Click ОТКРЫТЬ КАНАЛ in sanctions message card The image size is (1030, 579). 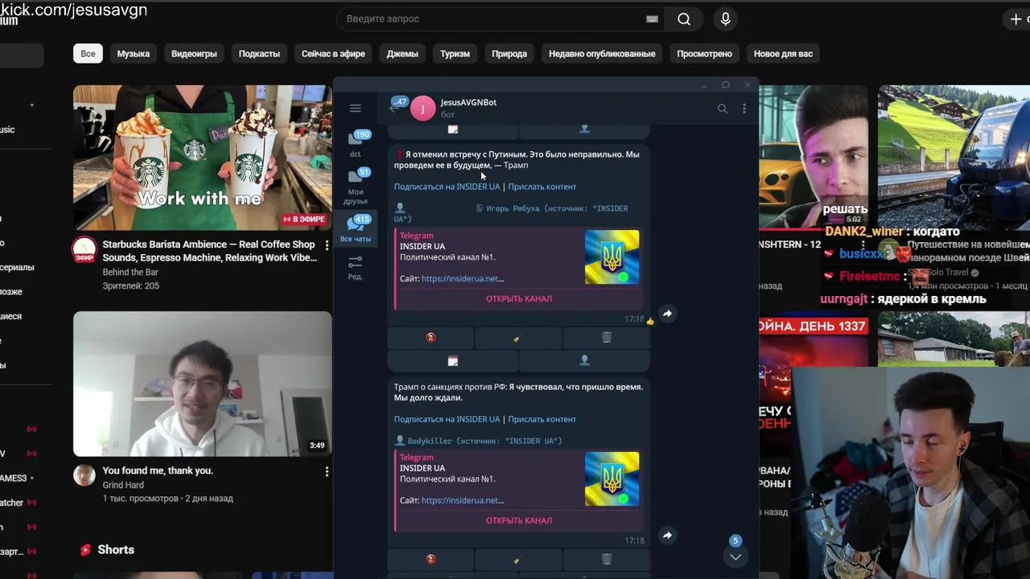point(518,520)
